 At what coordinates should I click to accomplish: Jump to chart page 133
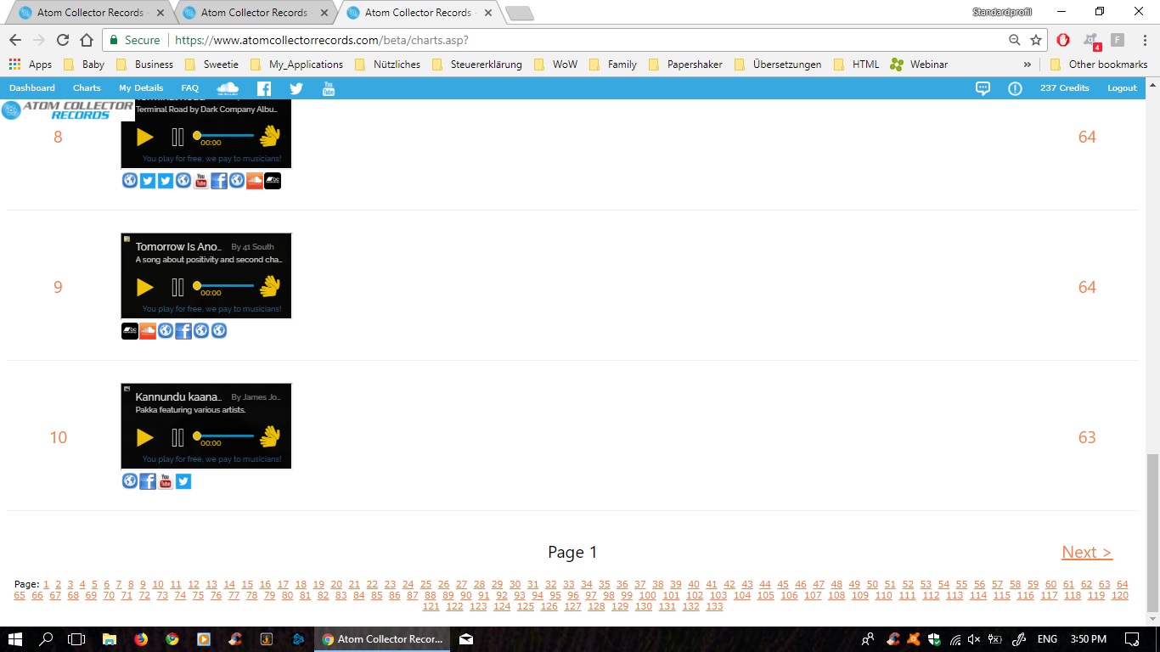[x=714, y=606]
